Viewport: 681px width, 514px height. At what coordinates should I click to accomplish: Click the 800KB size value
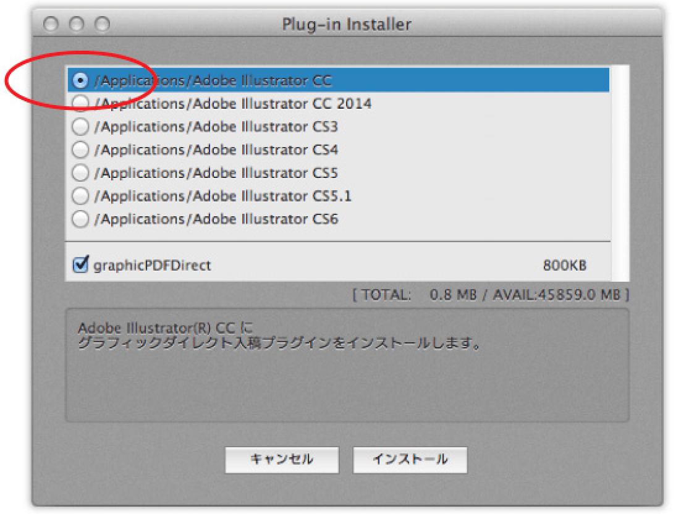point(565,266)
